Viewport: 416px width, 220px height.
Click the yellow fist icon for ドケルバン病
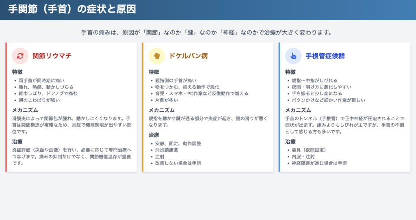157,56
